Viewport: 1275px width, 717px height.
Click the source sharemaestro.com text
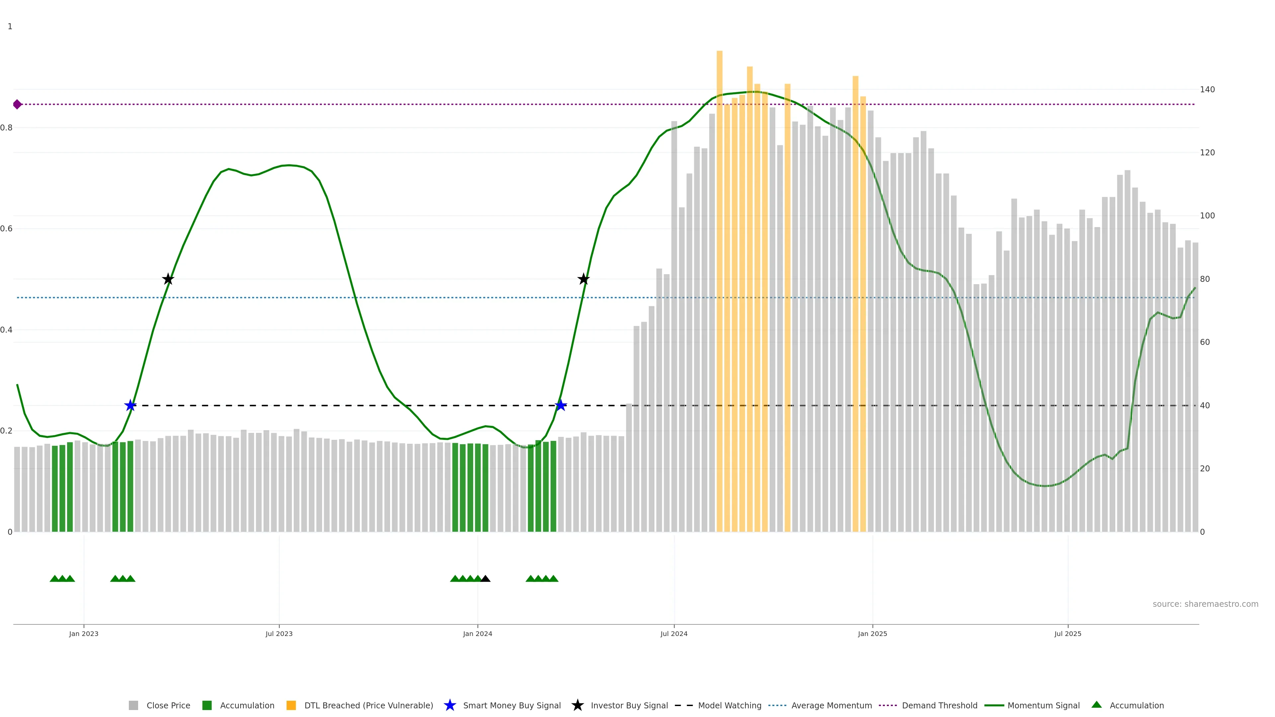pos(1205,604)
